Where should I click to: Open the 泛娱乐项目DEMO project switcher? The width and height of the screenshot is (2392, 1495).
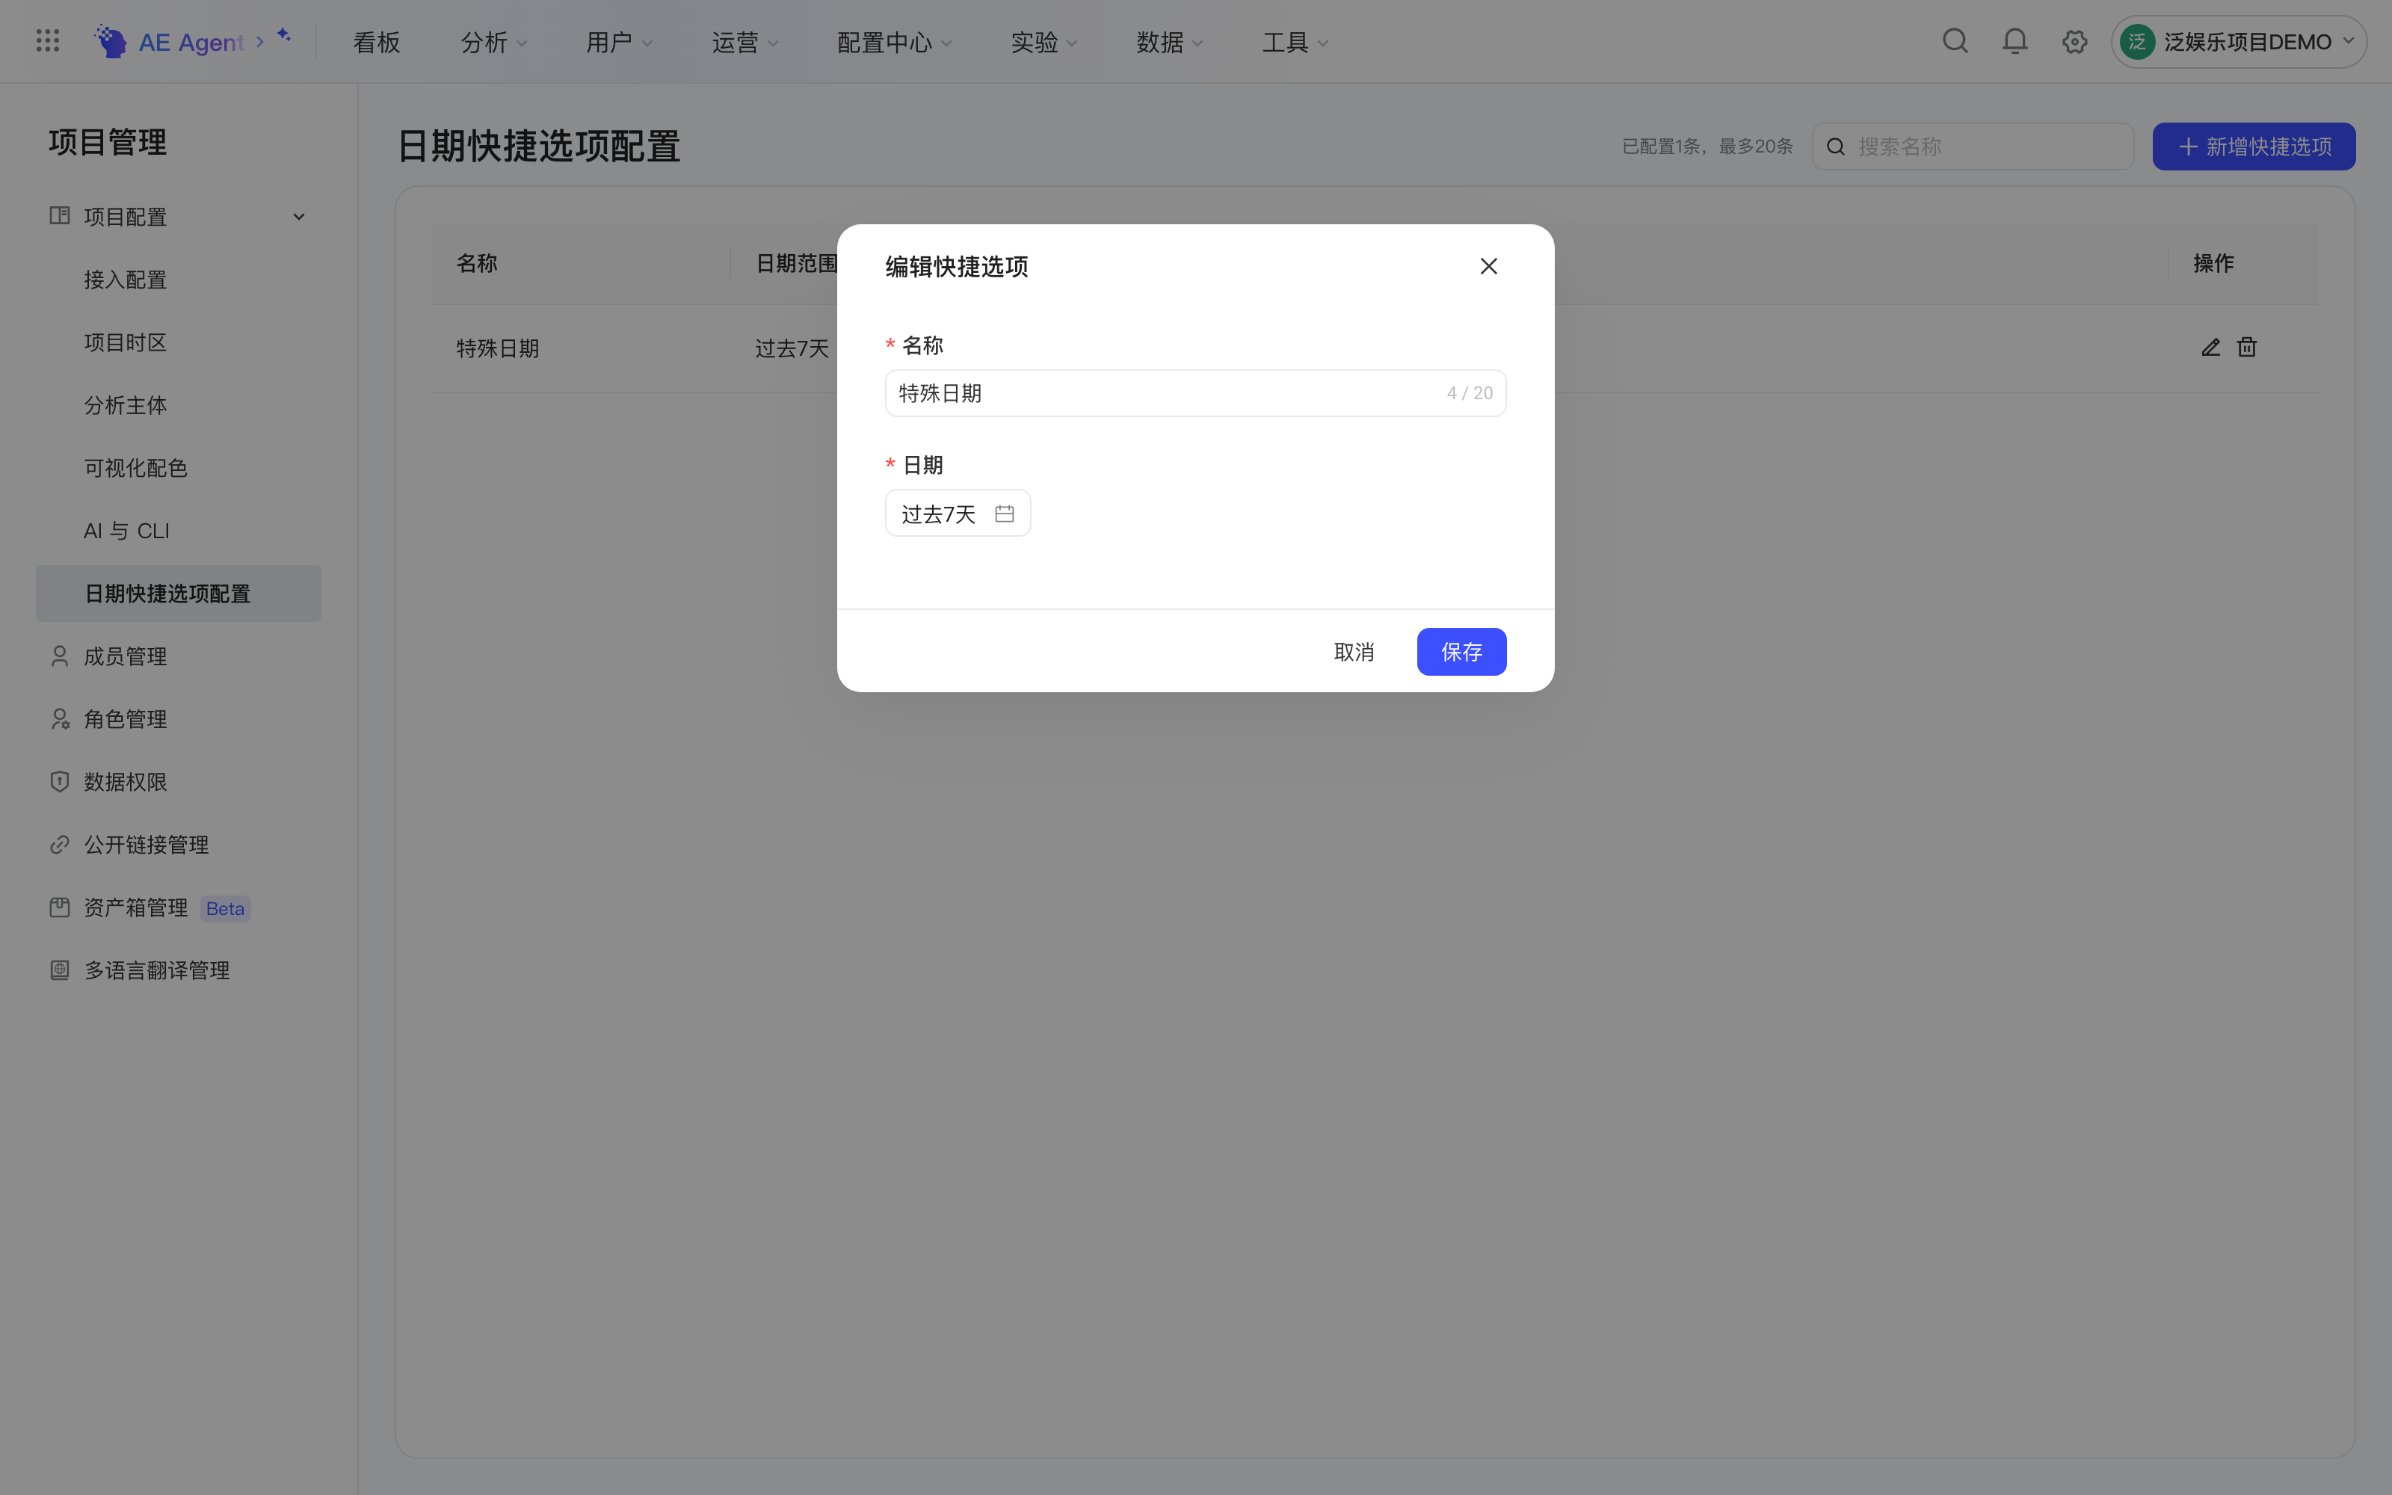click(2238, 42)
